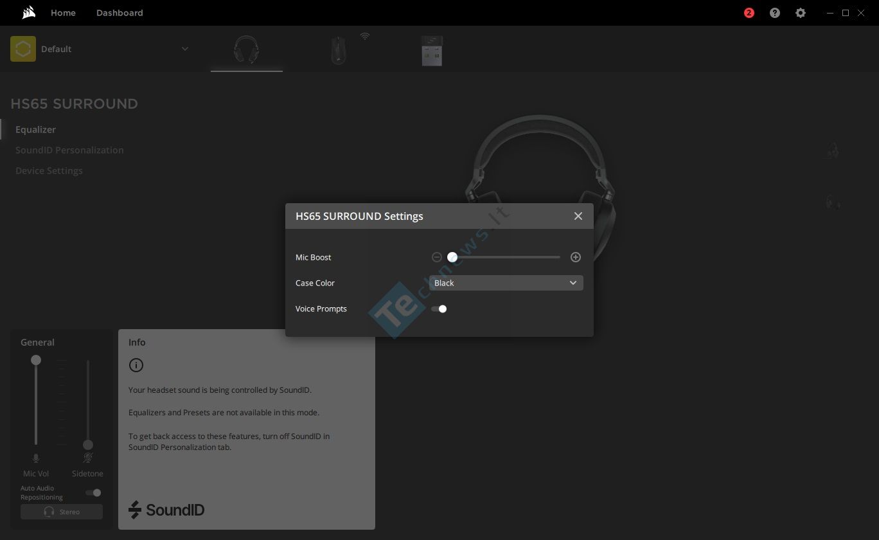The width and height of the screenshot is (879, 540).
Task: Expand the Default profile dropdown
Action: coord(185,49)
